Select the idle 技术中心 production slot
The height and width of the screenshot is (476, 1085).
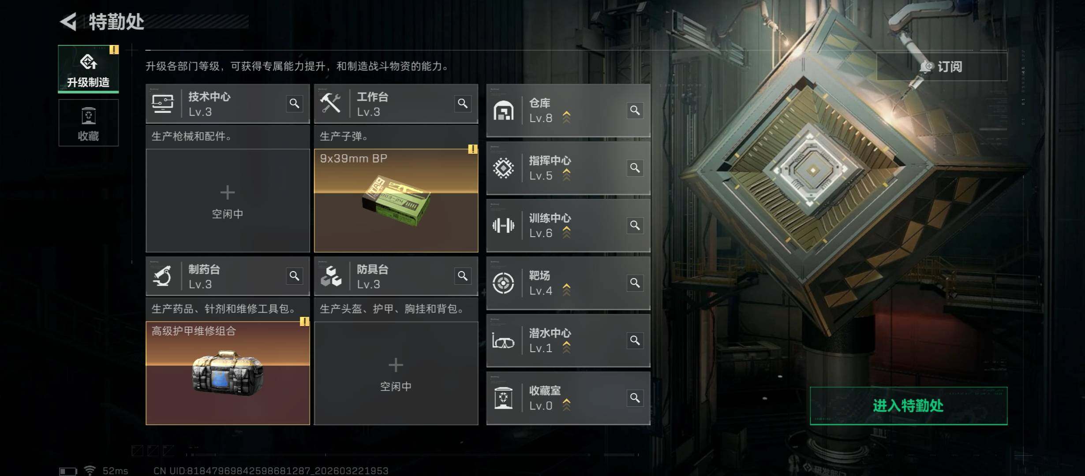(228, 201)
